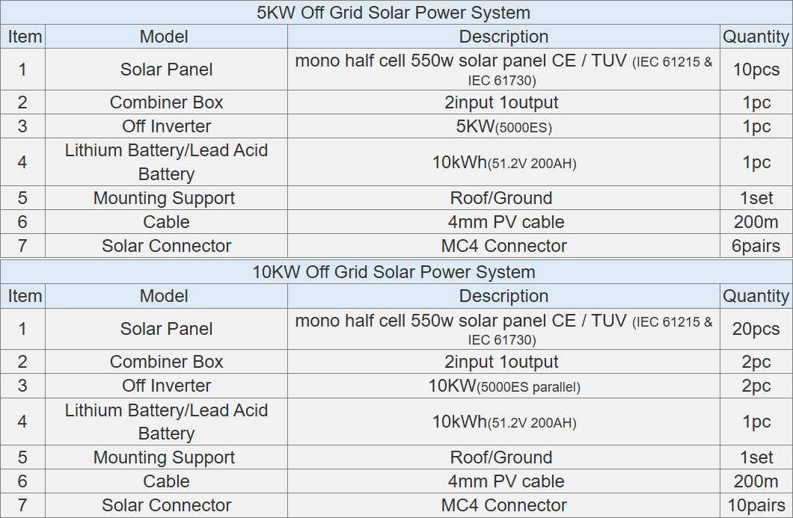
Task: Click the 5KW(5000ES) inverter description cell
Action: (x=503, y=126)
